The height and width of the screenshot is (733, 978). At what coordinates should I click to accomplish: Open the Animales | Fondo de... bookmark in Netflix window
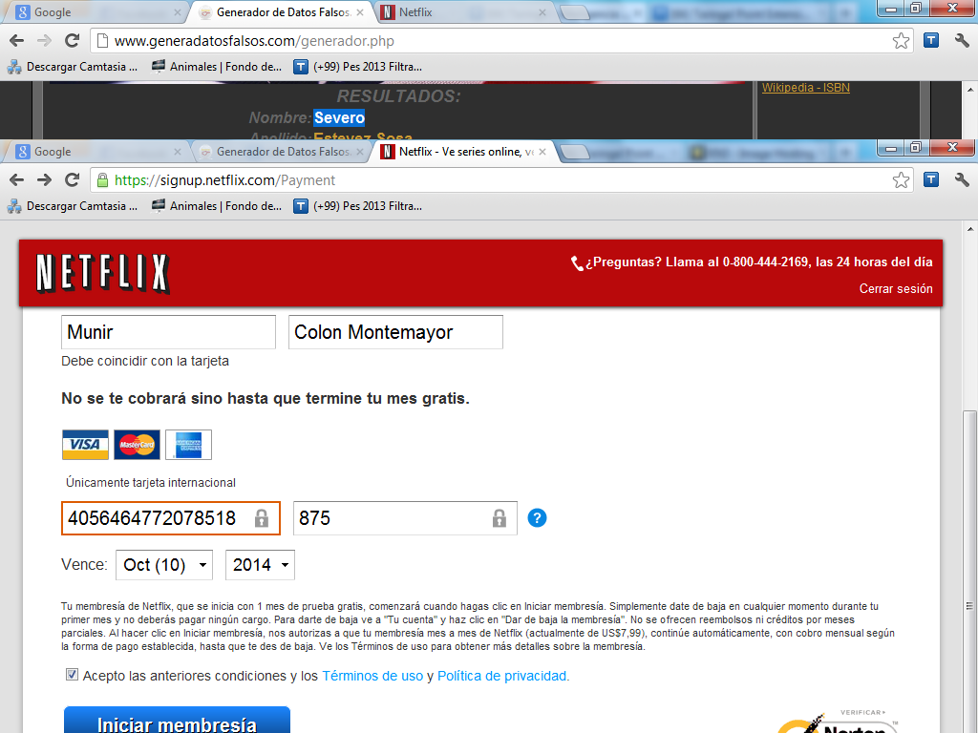tap(217, 206)
